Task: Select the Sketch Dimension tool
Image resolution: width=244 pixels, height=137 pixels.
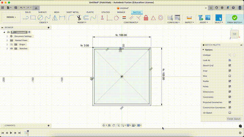Action: click(62, 18)
